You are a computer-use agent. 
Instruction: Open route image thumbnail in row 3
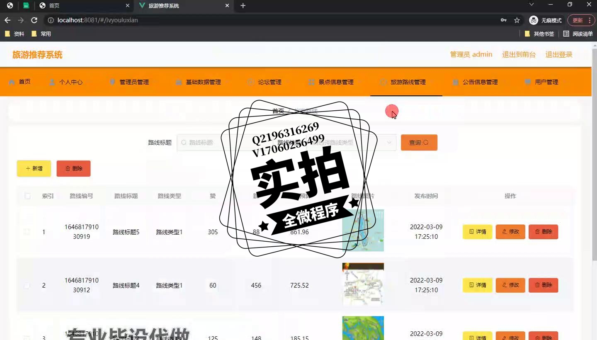pyautogui.click(x=363, y=328)
